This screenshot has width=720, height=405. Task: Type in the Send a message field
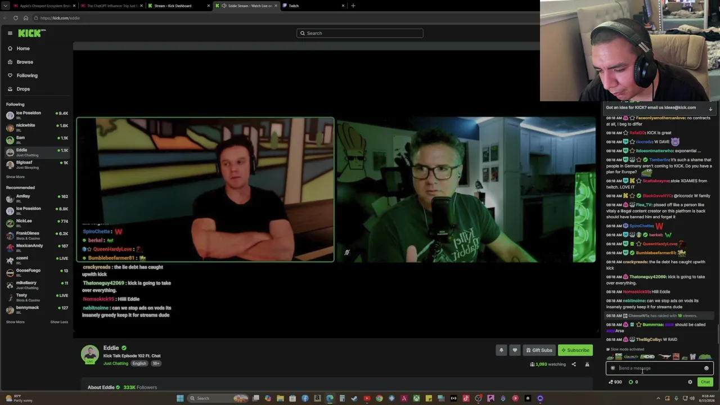659,368
